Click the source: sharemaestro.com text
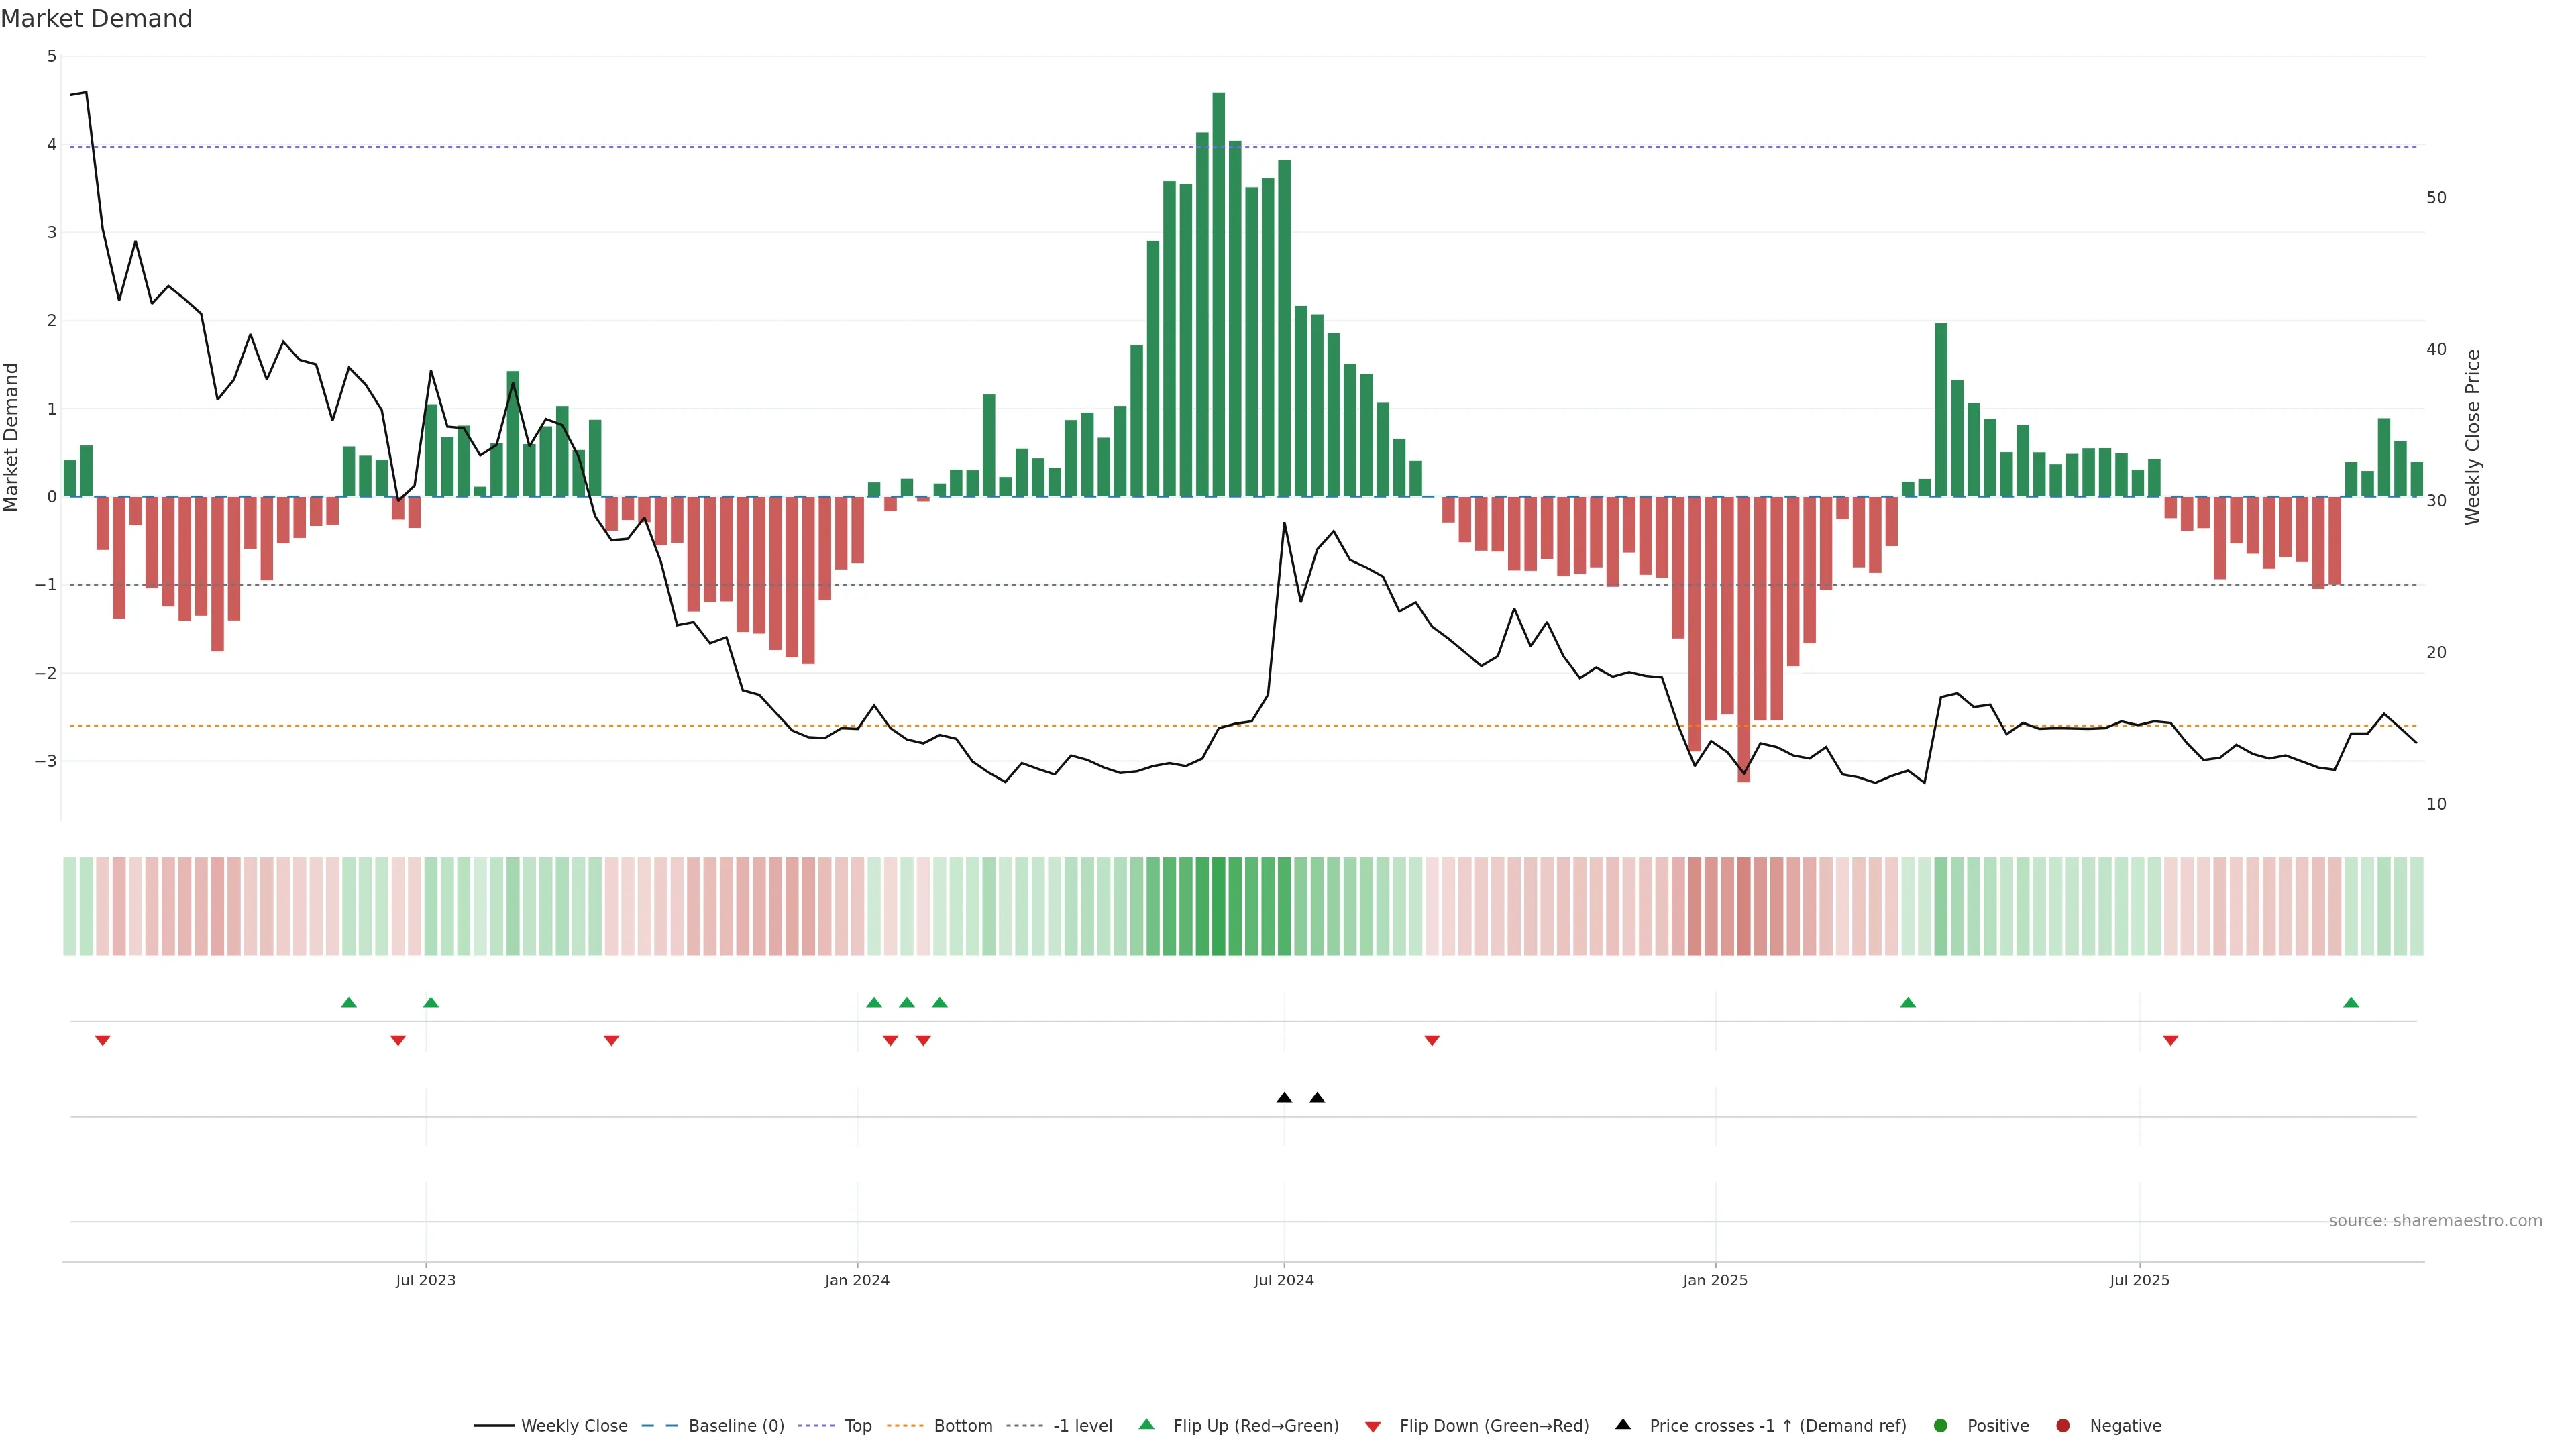 2435,1221
